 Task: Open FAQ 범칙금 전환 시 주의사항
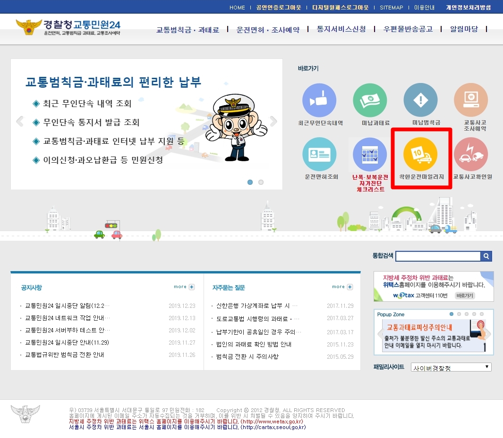click(247, 356)
